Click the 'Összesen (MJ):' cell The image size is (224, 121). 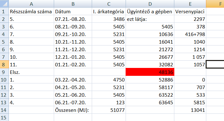(x=73, y=110)
